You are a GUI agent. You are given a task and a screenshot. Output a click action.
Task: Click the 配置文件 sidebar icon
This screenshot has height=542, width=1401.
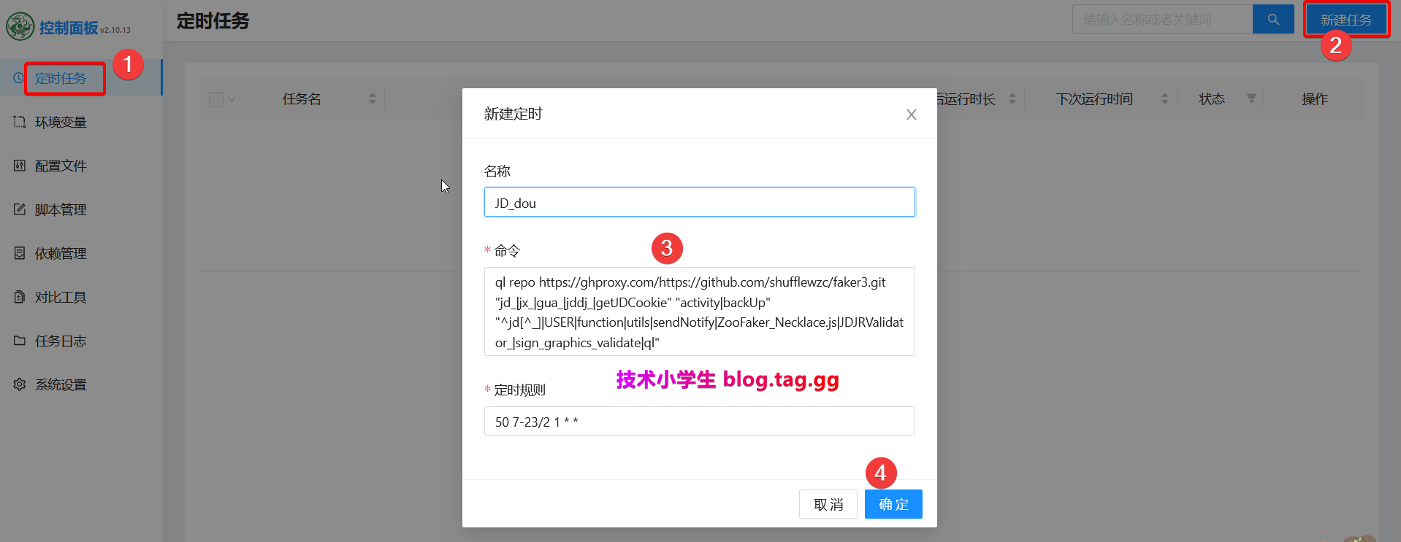pyautogui.click(x=20, y=166)
